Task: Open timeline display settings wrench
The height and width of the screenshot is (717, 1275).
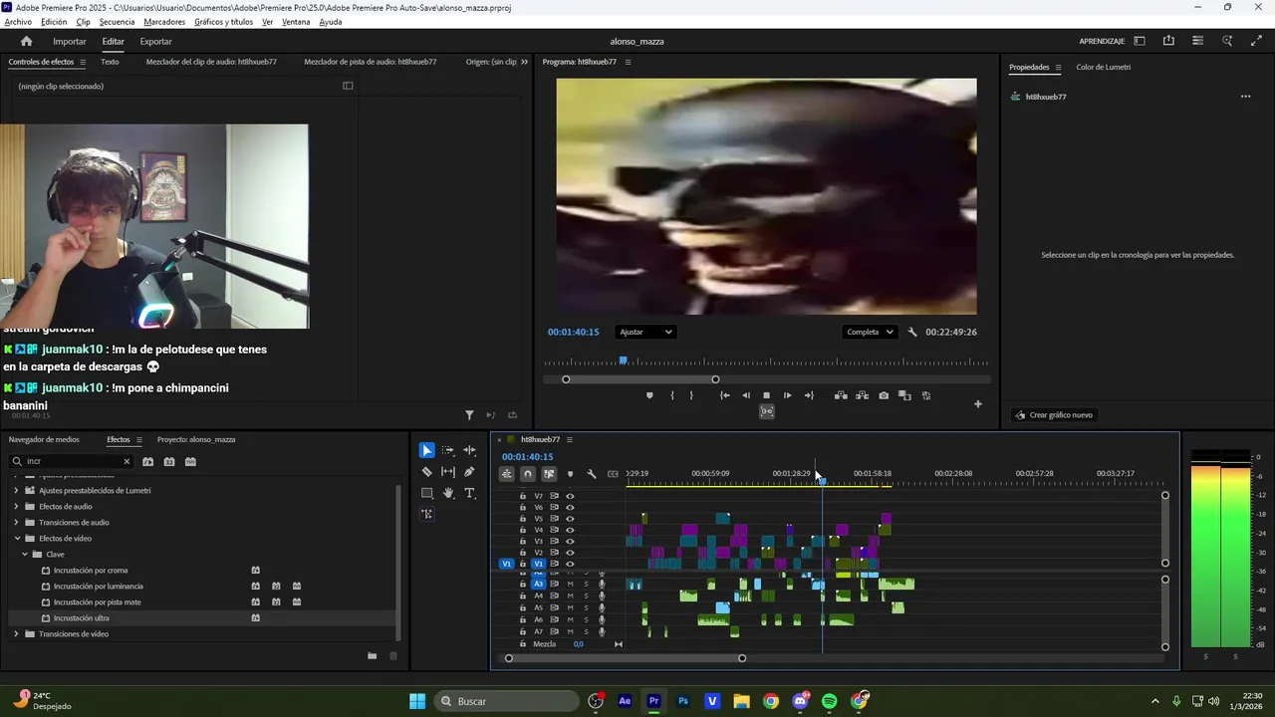Action: 591,474
